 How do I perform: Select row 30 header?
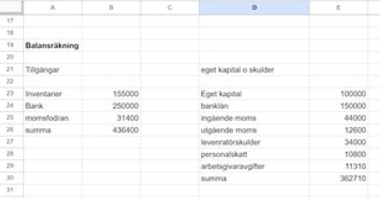[x=11, y=179]
